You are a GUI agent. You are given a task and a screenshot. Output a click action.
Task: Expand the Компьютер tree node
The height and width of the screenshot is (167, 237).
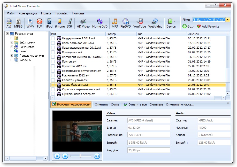pyautogui.click(x=12, y=47)
